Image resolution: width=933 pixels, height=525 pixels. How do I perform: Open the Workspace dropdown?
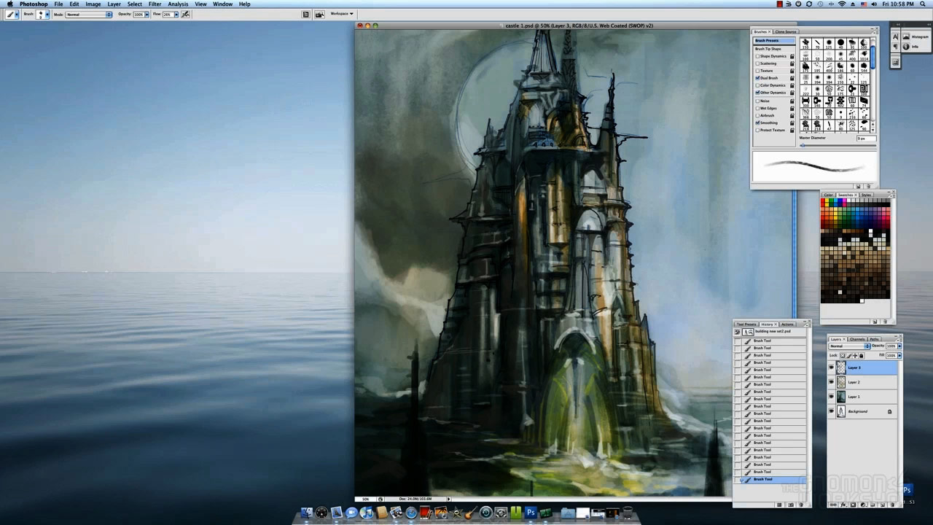(x=342, y=14)
